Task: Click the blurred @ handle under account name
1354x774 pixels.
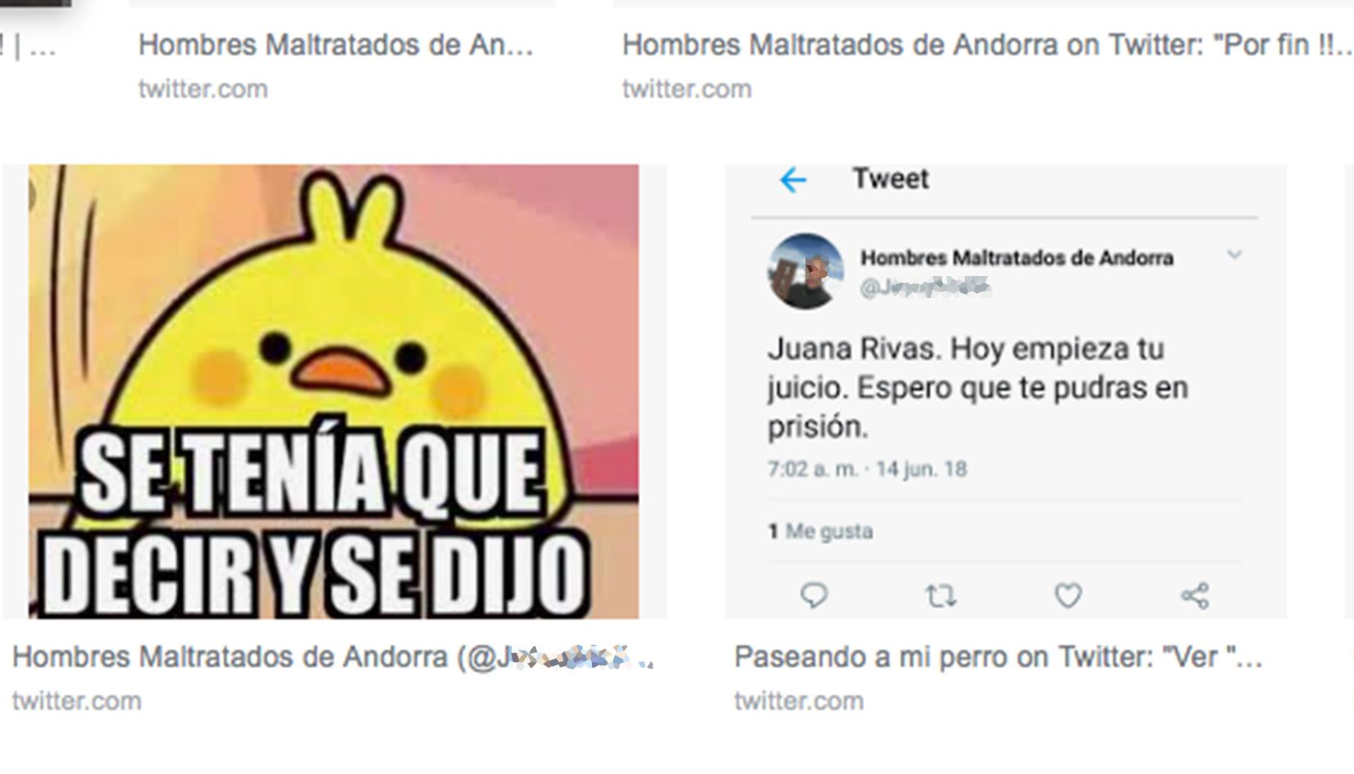Action: click(925, 287)
